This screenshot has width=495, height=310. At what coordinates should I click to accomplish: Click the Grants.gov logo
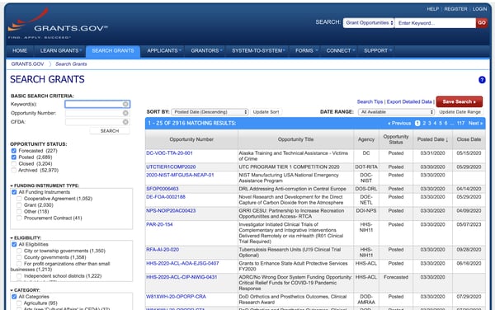point(57,24)
